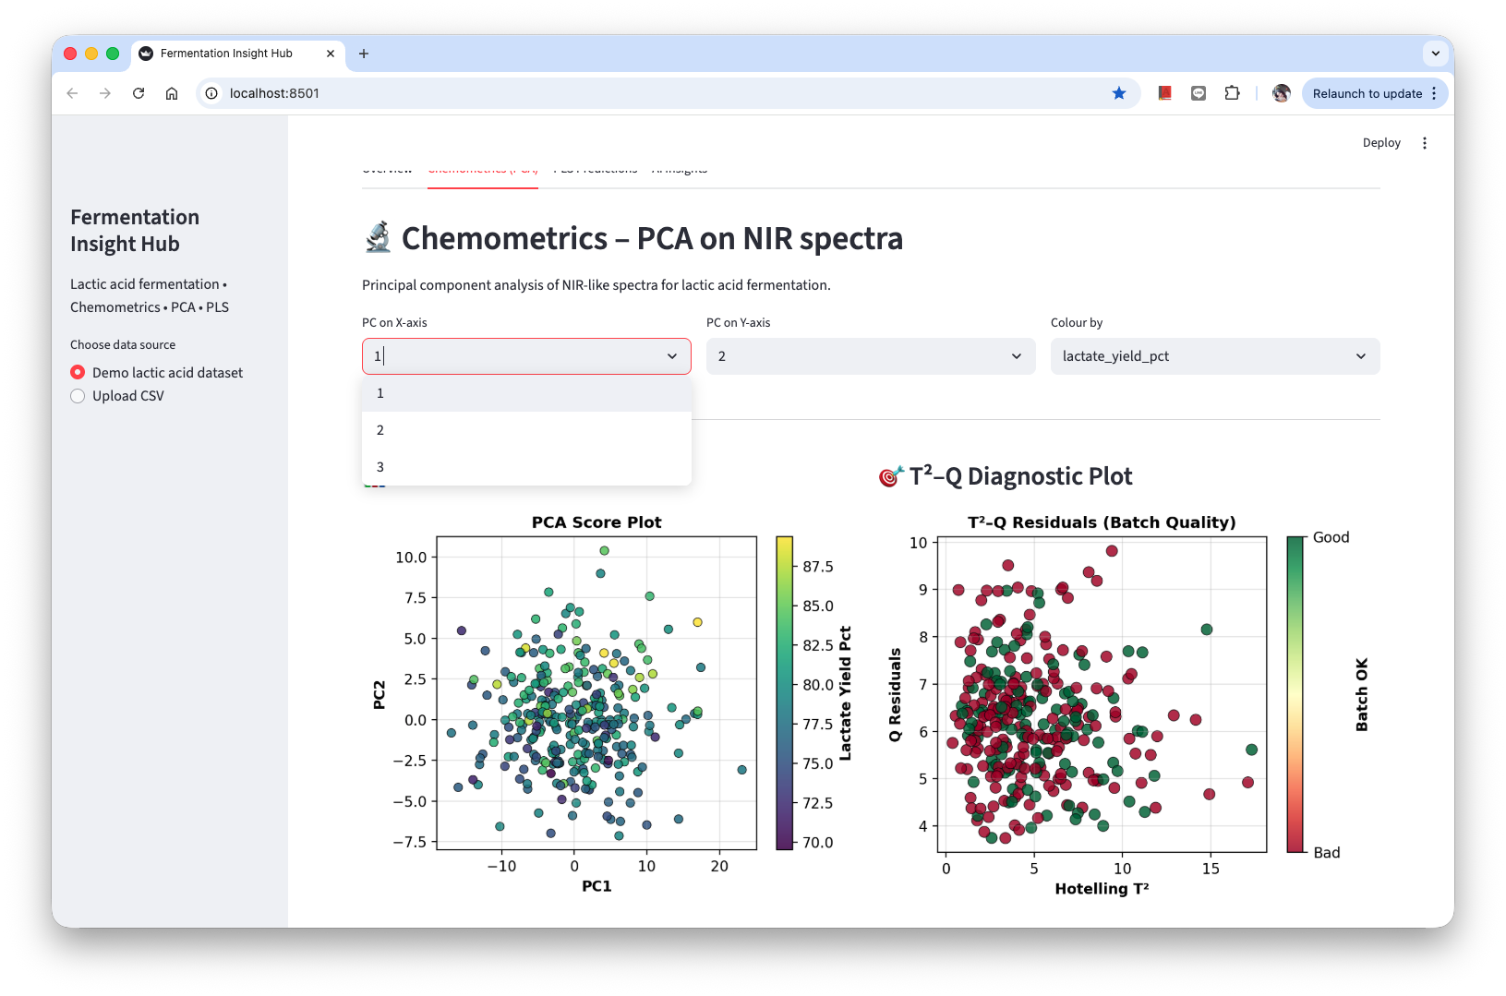This screenshot has height=996, width=1506.
Task: Click the T²-Q Residuals chart
Action: point(1102,694)
